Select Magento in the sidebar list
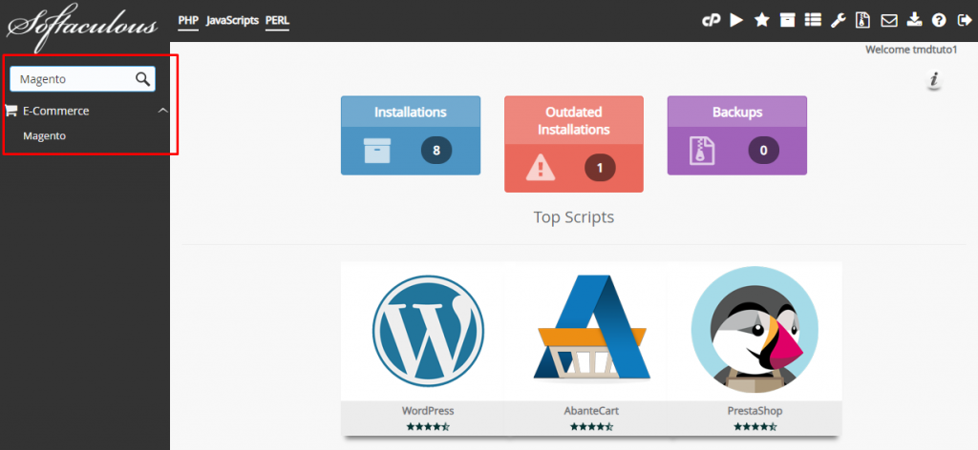978x450 pixels. tap(45, 136)
